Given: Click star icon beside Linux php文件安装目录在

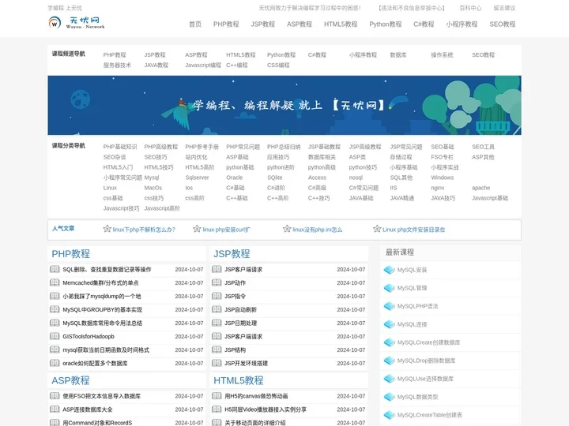Looking at the screenshot, I should pyautogui.click(x=377, y=229).
